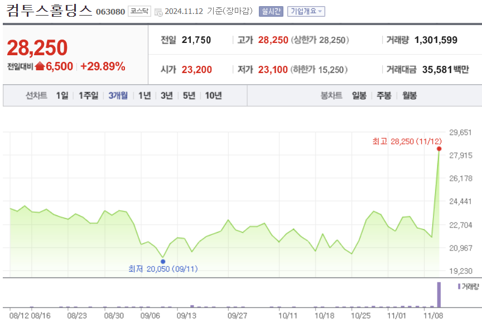Screen dimensions: 482x323
Task: Switch chart to 5년 period
Action: click(x=189, y=95)
